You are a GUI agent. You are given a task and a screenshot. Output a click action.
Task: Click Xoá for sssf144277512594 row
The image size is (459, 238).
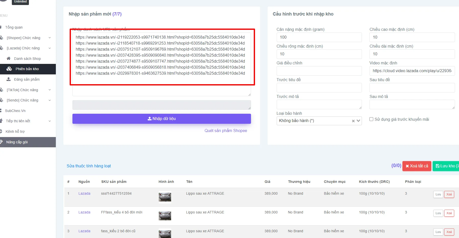coord(449,194)
